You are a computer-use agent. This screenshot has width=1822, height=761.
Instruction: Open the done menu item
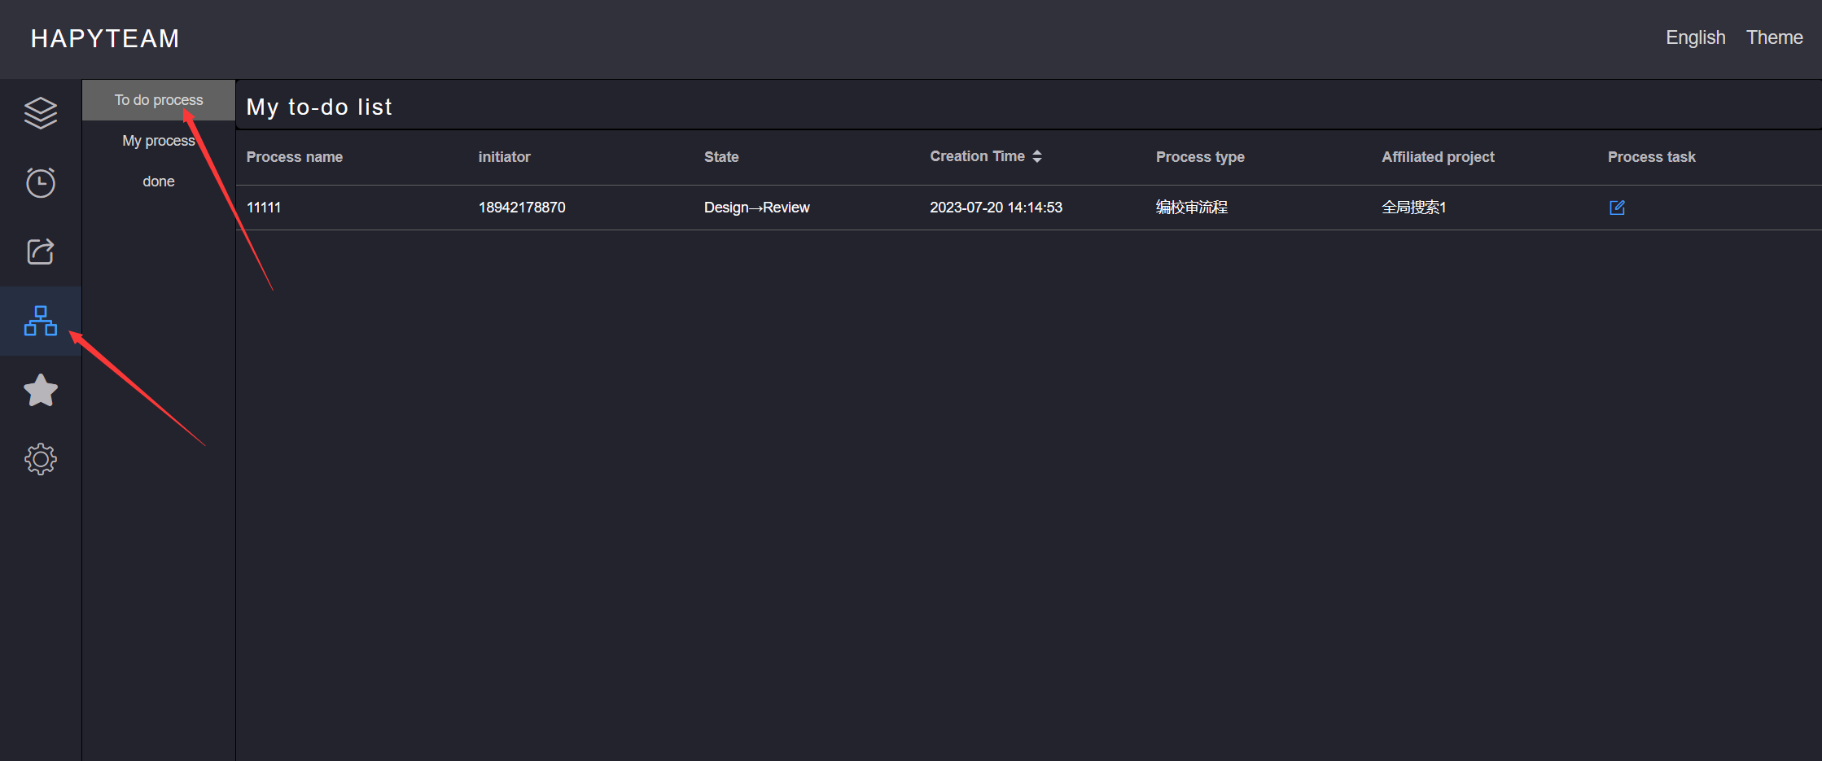(159, 182)
